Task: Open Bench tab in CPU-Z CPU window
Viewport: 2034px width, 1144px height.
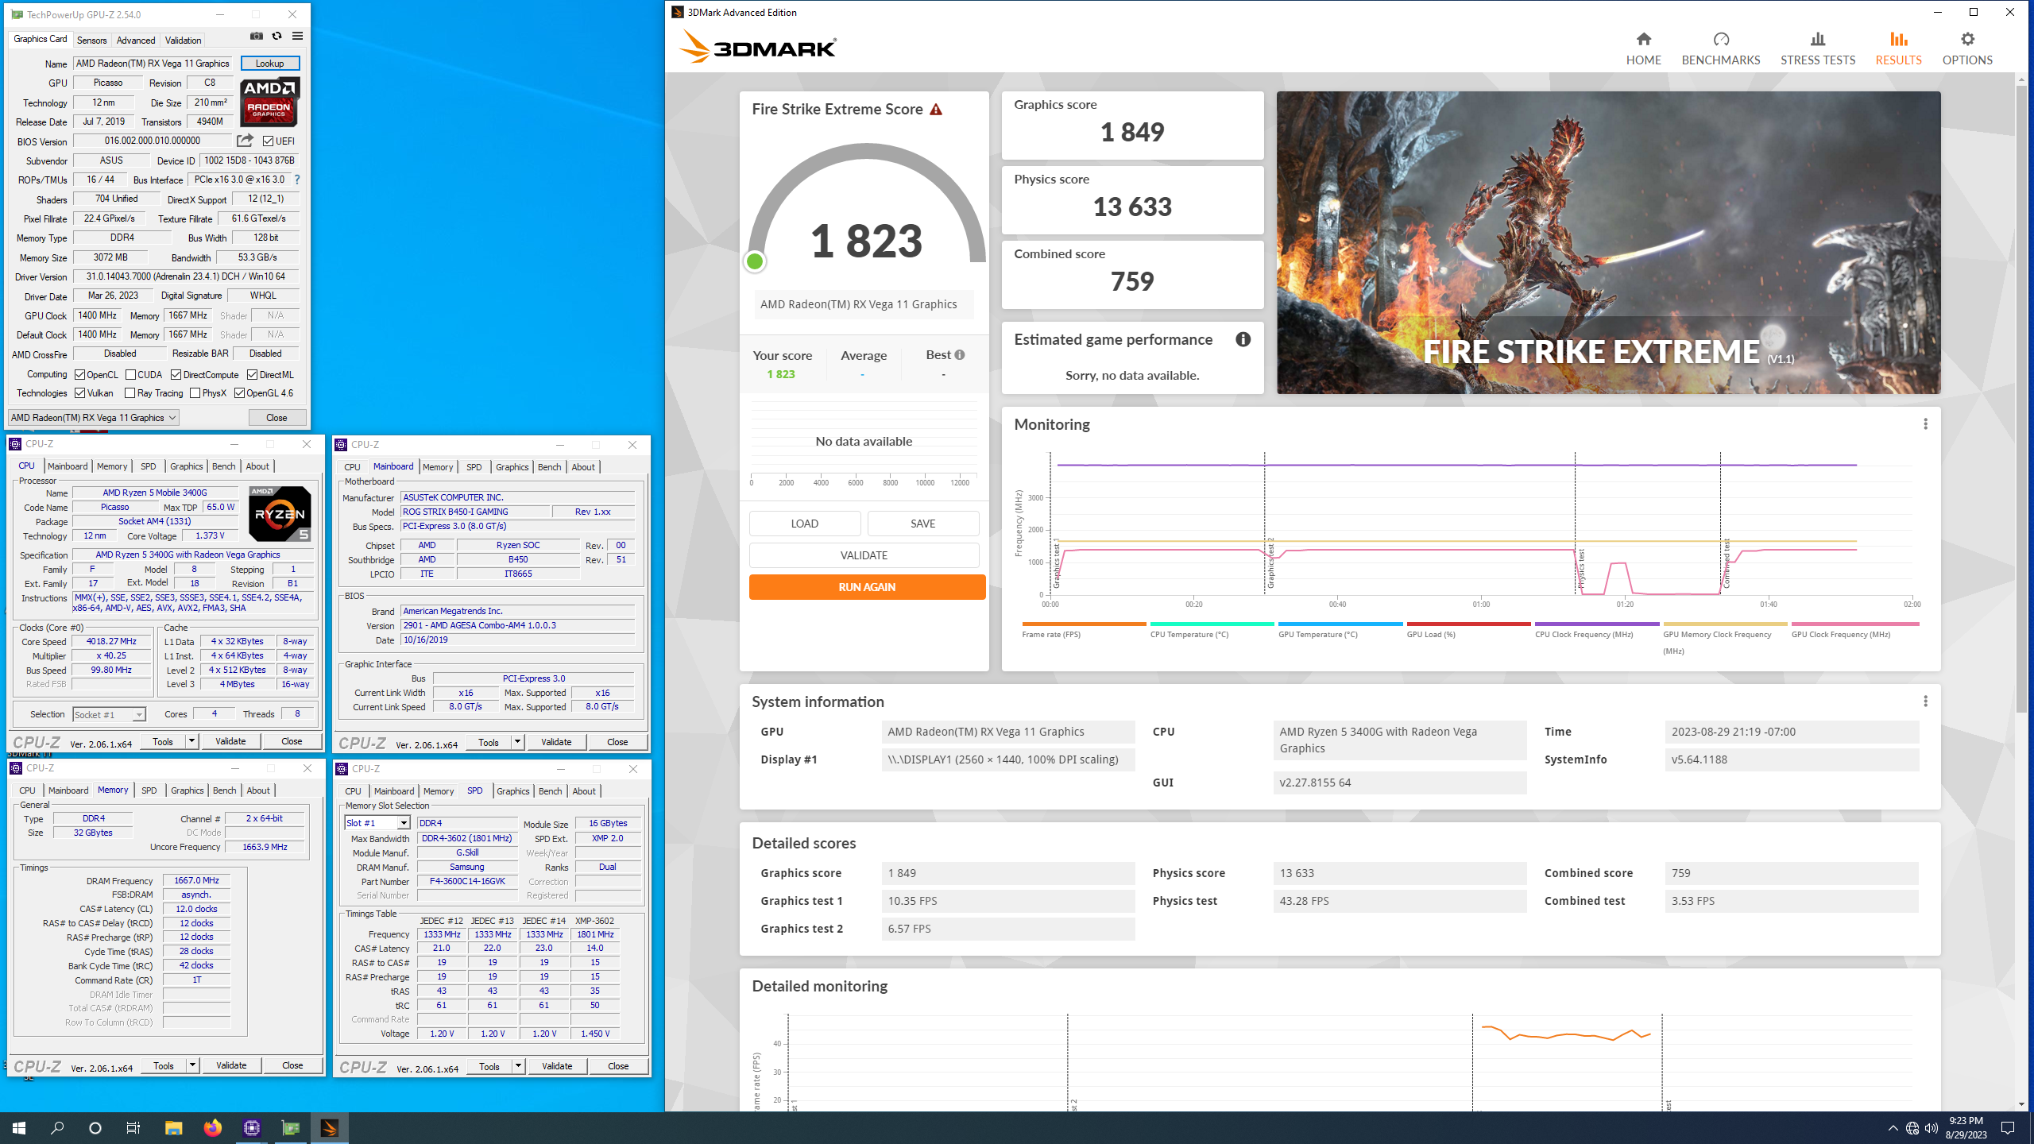Action: point(223,466)
